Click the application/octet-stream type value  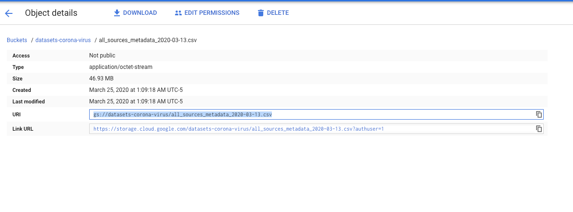pos(120,67)
